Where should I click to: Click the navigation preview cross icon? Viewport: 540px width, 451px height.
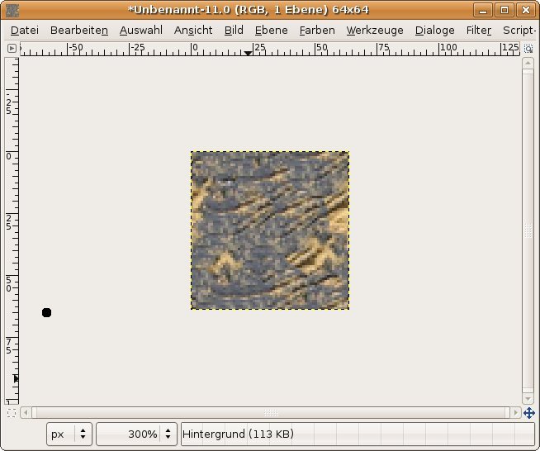tap(529, 413)
